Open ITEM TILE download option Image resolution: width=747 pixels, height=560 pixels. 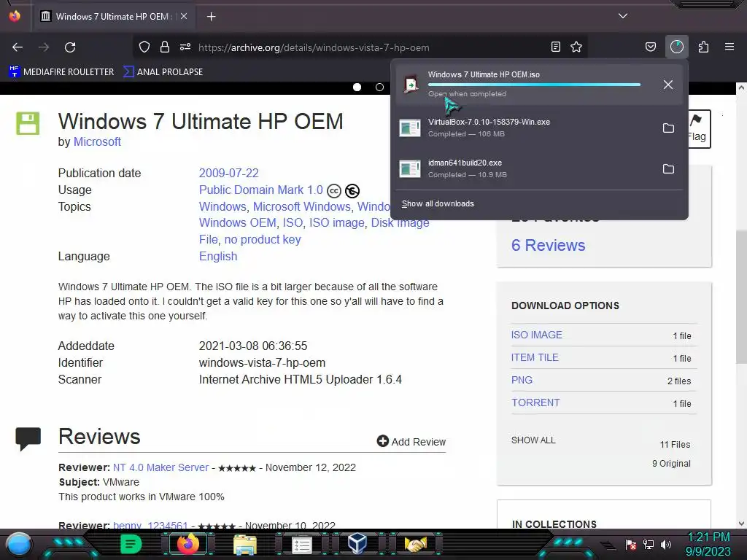click(x=535, y=357)
